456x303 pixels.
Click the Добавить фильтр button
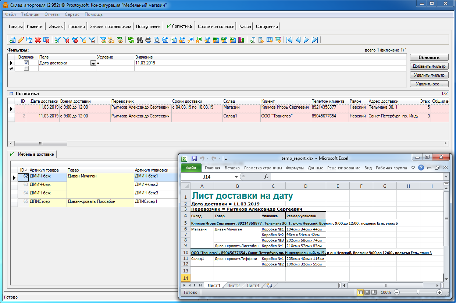429,66
